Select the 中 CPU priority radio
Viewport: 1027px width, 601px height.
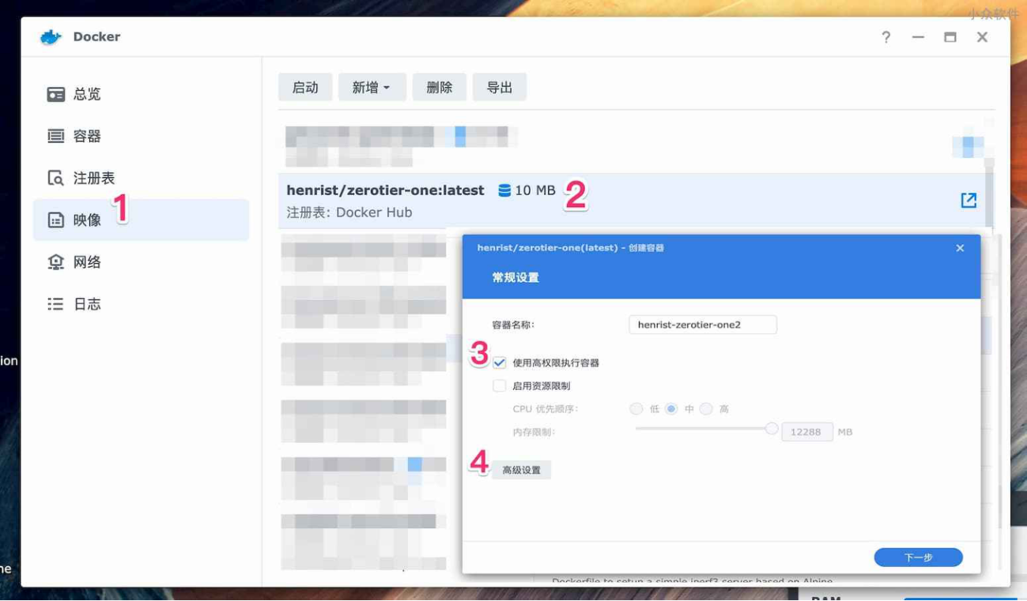tap(671, 408)
